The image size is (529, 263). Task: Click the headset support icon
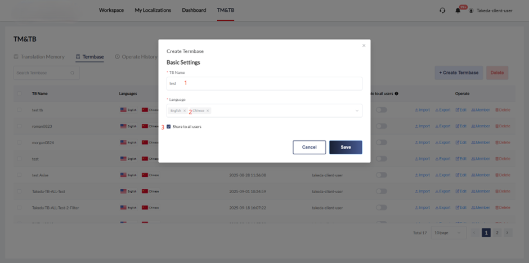(442, 10)
